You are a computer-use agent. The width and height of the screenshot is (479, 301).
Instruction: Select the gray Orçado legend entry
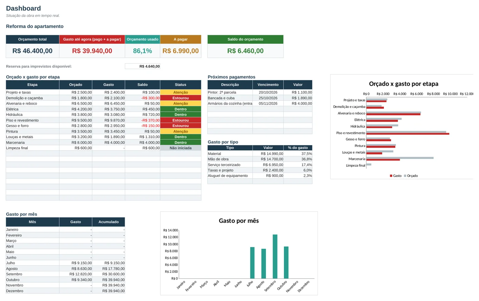(x=411, y=176)
